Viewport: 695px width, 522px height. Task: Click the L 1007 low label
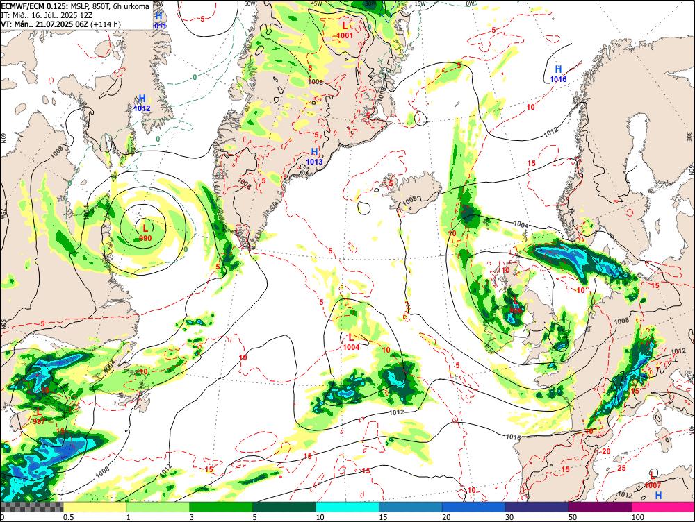coord(653,480)
